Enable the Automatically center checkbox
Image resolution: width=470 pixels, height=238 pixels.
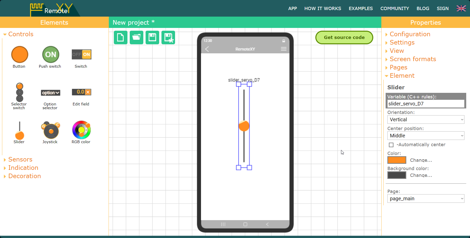[x=391, y=145]
